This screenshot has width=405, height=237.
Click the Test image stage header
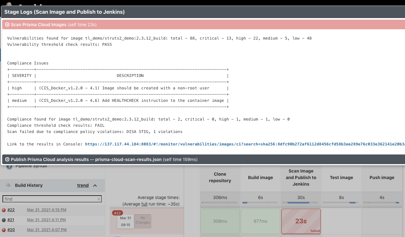click(341, 178)
